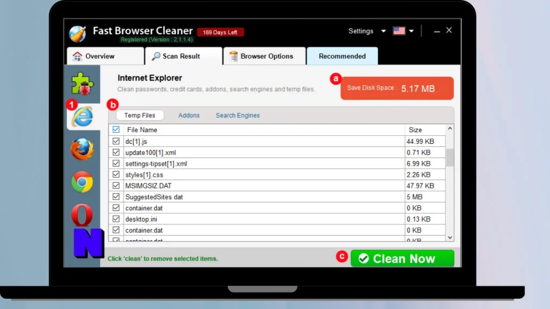Select the blue N browser icon
The height and width of the screenshot is (309, 550).
click(89, 243)
